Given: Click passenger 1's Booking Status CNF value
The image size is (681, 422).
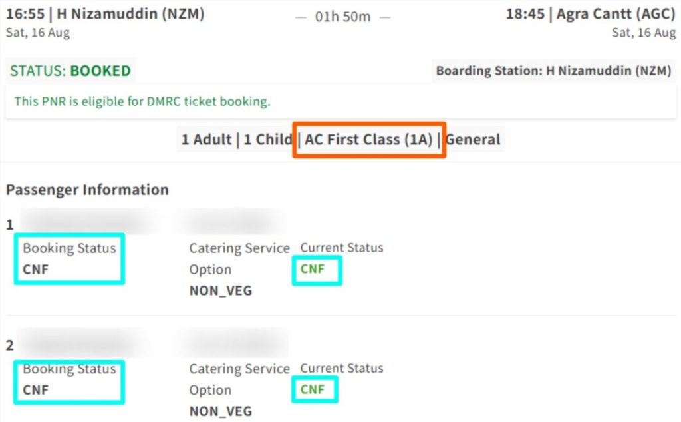Looking at the screenshot, I should pyautogui.click(x=36, y=270).
